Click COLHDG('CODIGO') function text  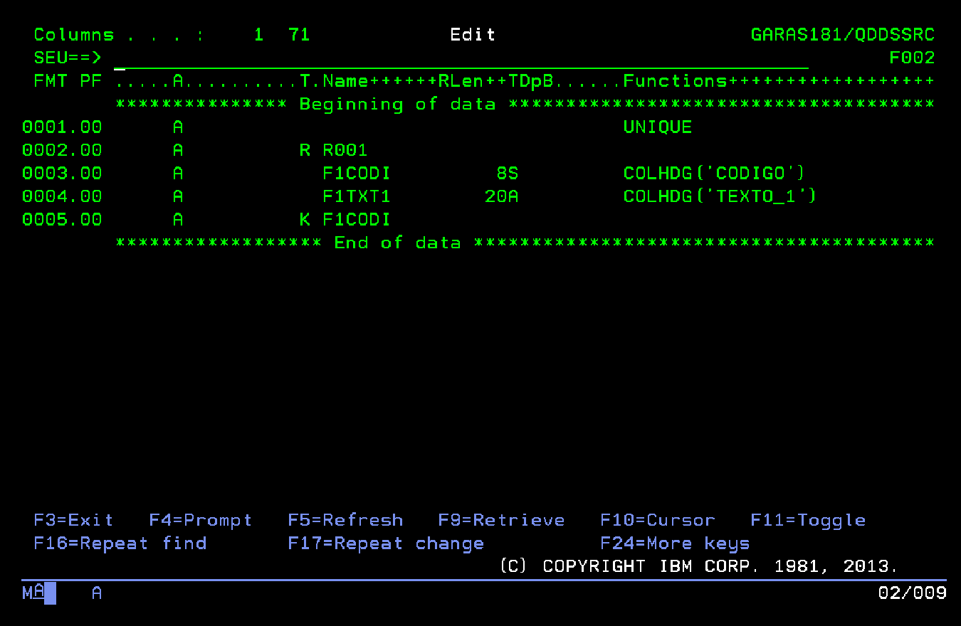714,174
